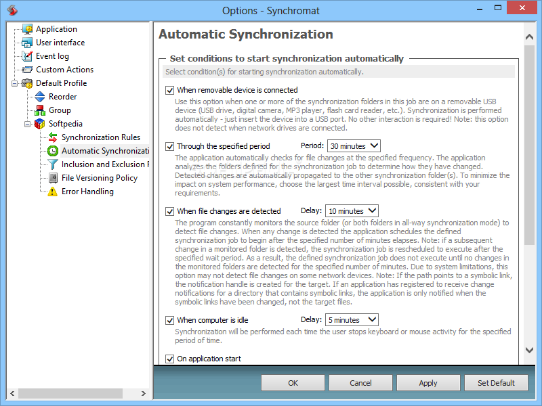542x406 pixels.
Task: Select Reorder tree item
Action: click(x=62, y=97)
